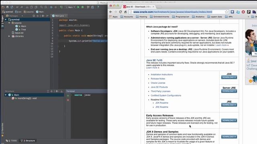
Task: Click the black P extension icon in Chrome
Action: pos(249,12)
